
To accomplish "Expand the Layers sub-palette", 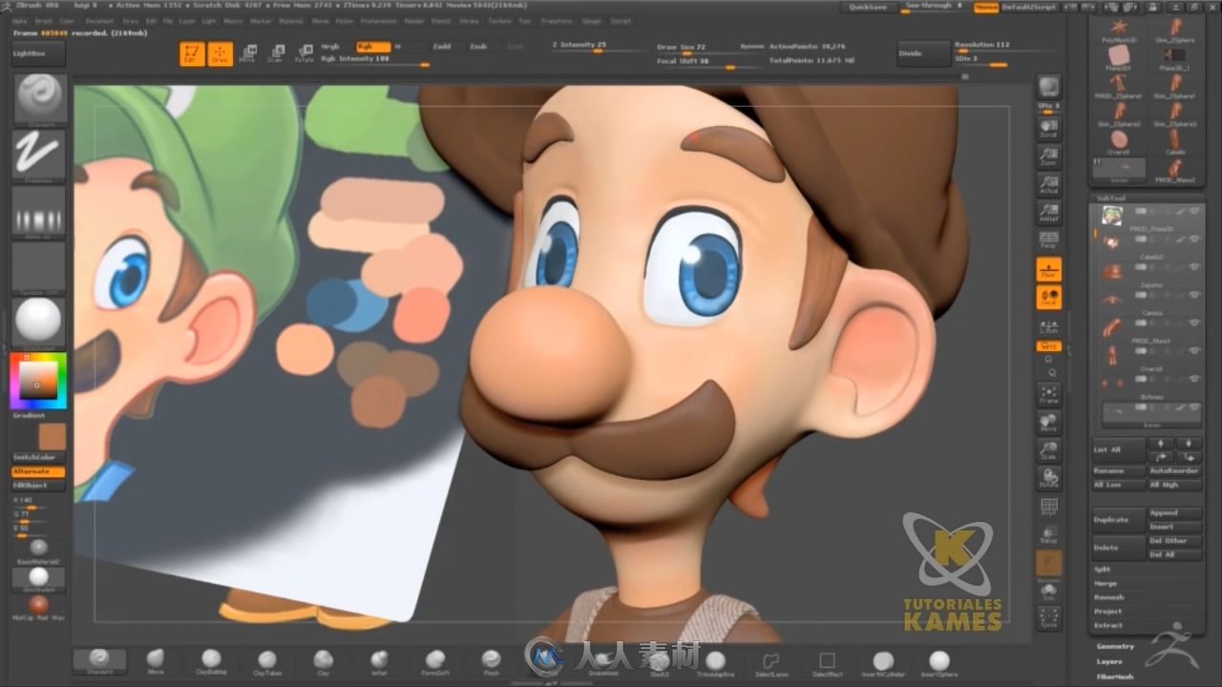I will [x=1109, y=661].
